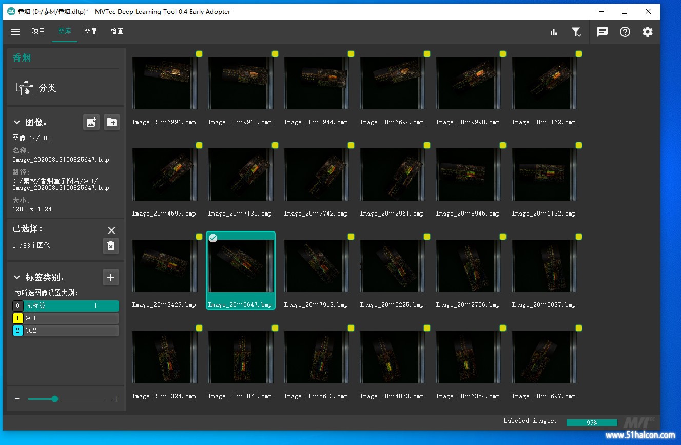
Task: Switch to the 项目 tab
Action: coord(38,31)
